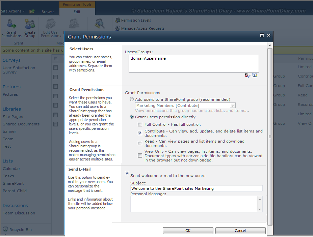This screenshot has height=237, width=313.
Task: Click Personal Message scroll up arrow
Action: tap(260, 199)
